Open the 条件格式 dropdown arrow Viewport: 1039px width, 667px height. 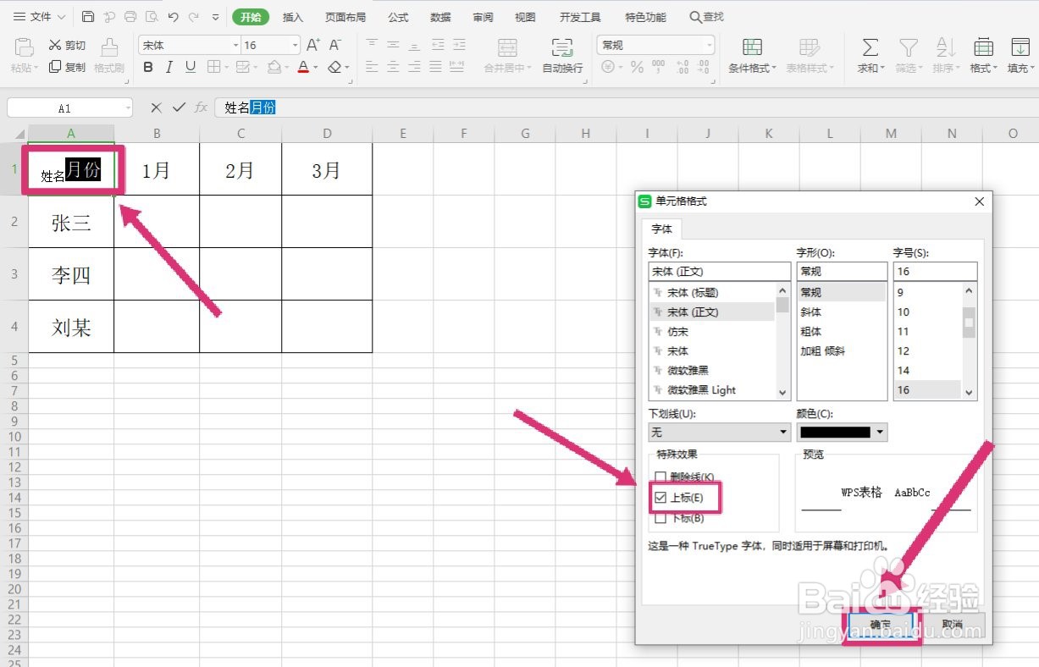pyautogui.click(x=774, y=69)
